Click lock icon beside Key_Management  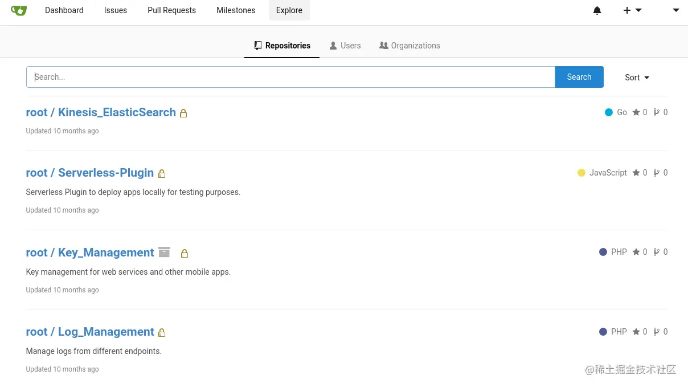(x=184, y=254)
